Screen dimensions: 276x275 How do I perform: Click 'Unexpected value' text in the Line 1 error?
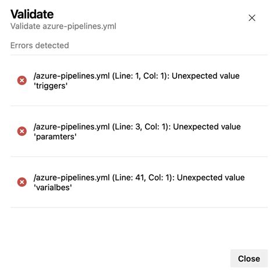tap(206, 76)
